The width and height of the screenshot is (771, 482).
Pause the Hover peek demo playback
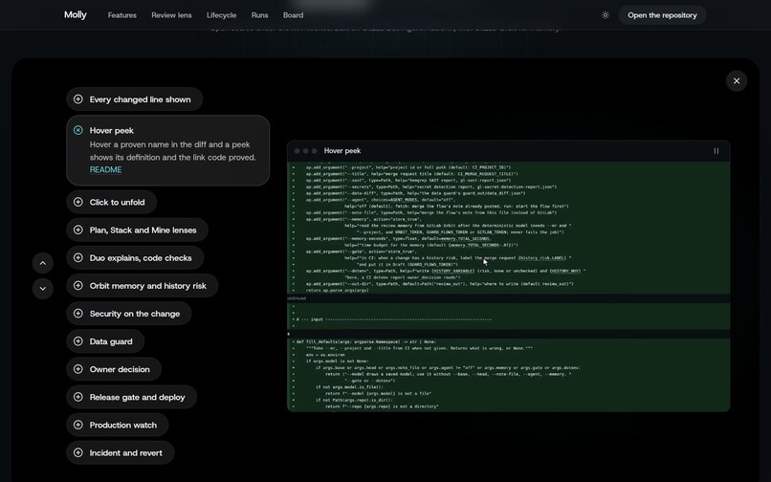pyautogui.click(x=716, y=151)
